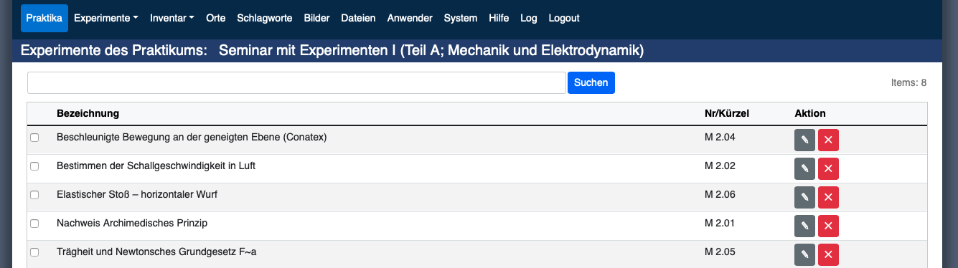Screen dimensions: 958x268
Task: Delete the Schallgeschwindigkeit in Luft entry
Action: click(828, 168)
